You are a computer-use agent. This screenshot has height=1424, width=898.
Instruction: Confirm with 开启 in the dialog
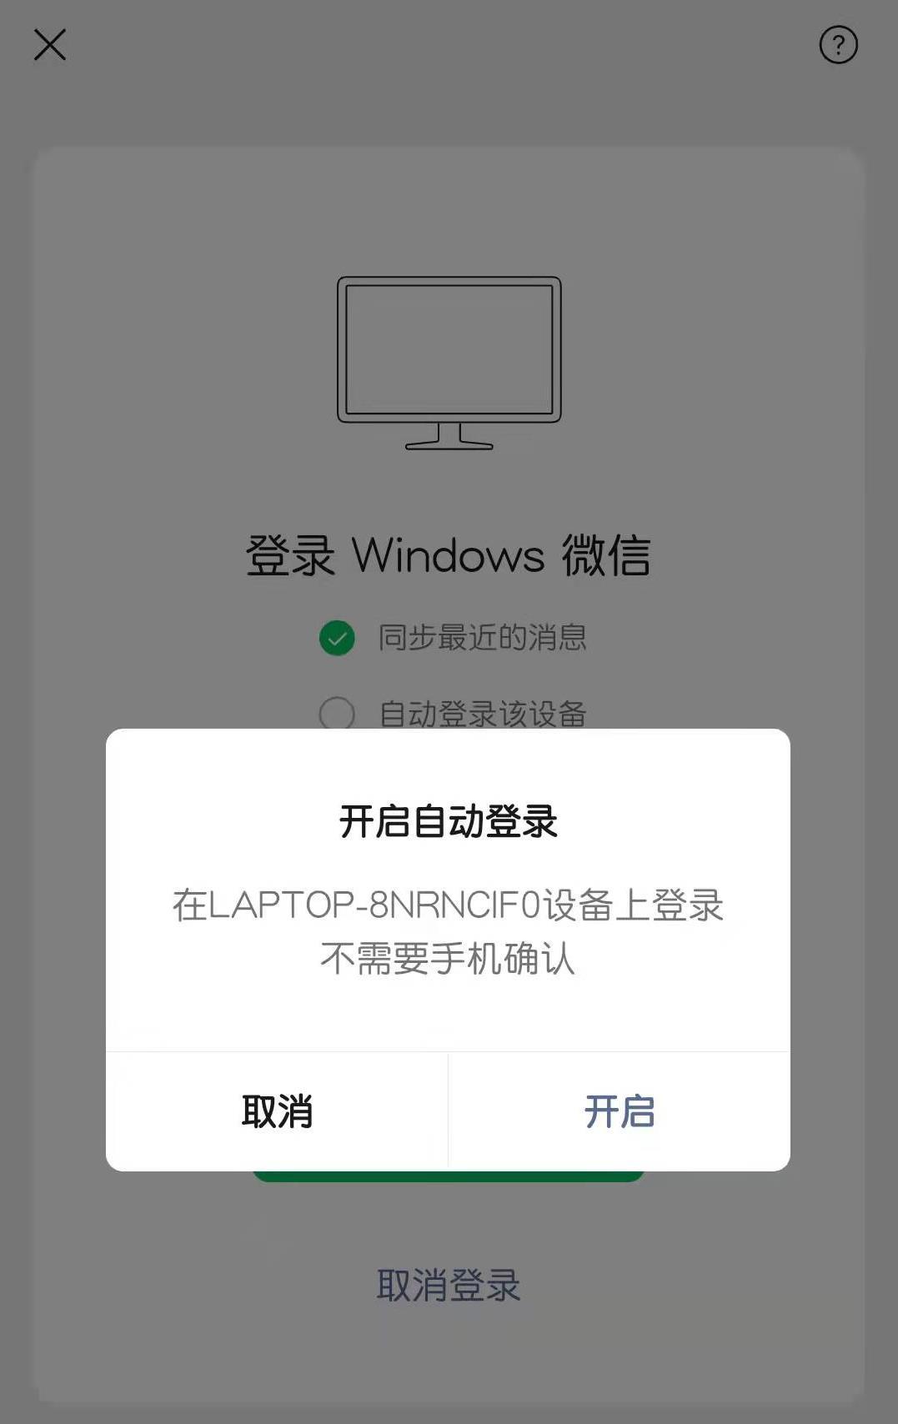coord(620,1111)
